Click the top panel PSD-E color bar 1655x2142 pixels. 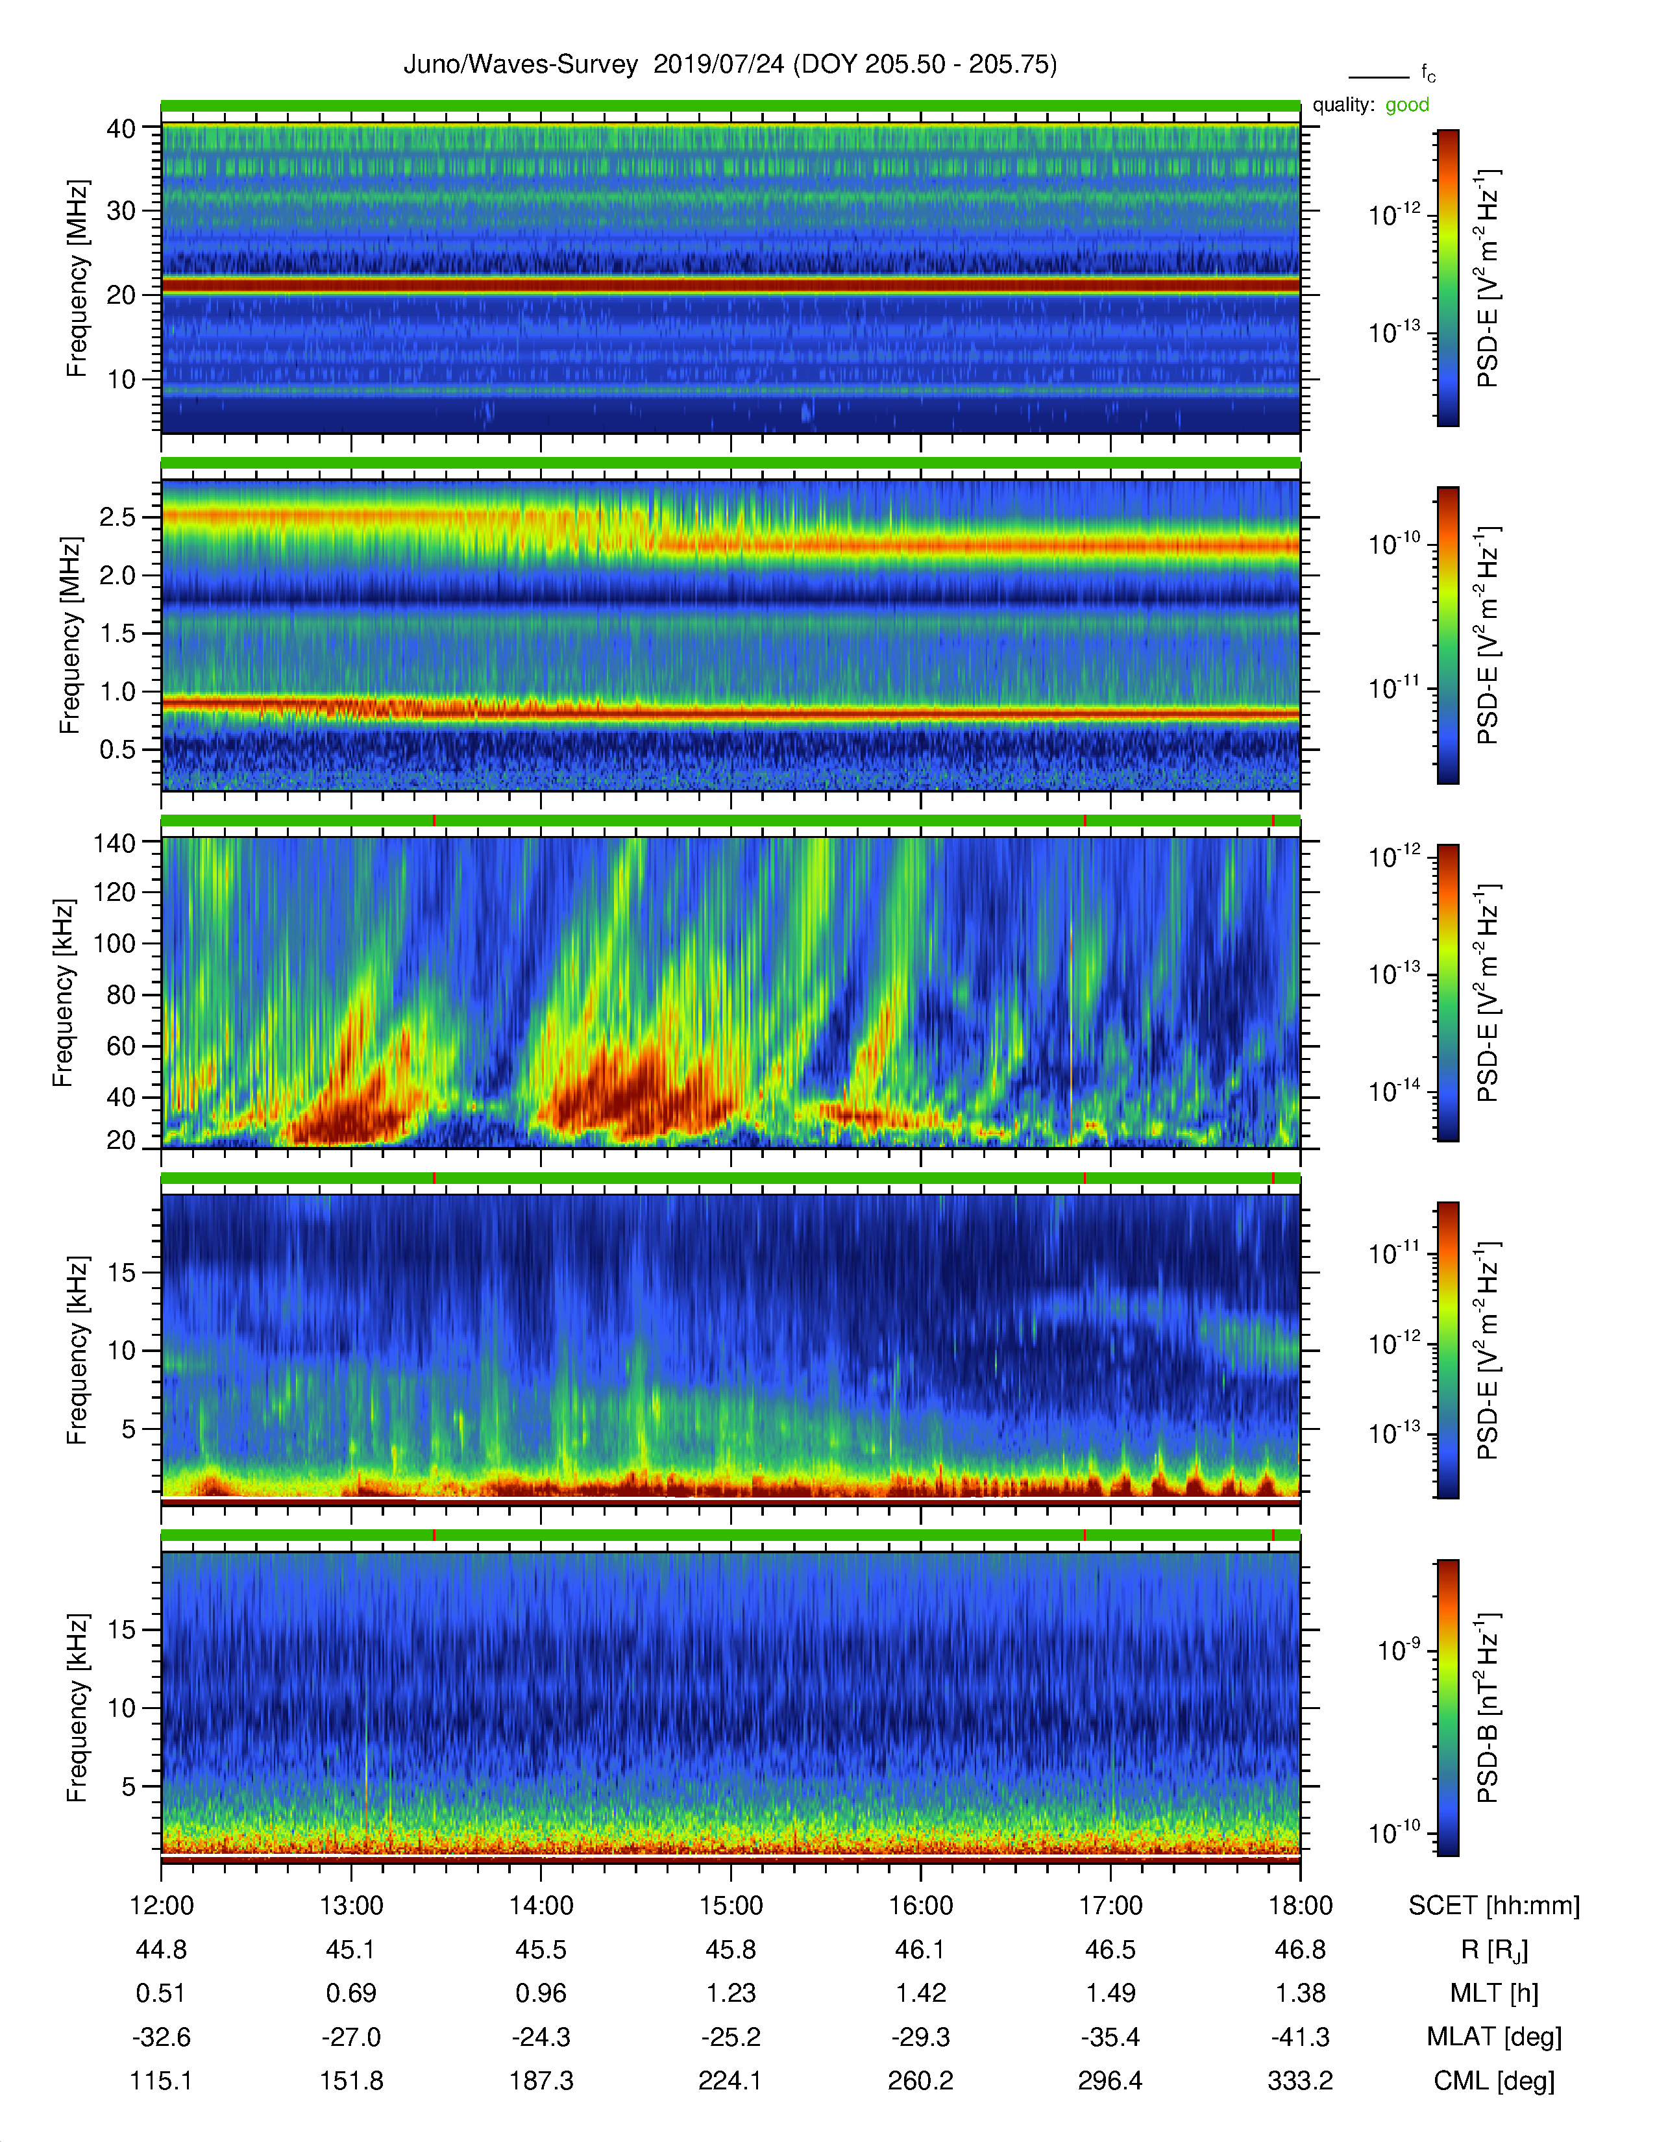(x=1448, y=278)
